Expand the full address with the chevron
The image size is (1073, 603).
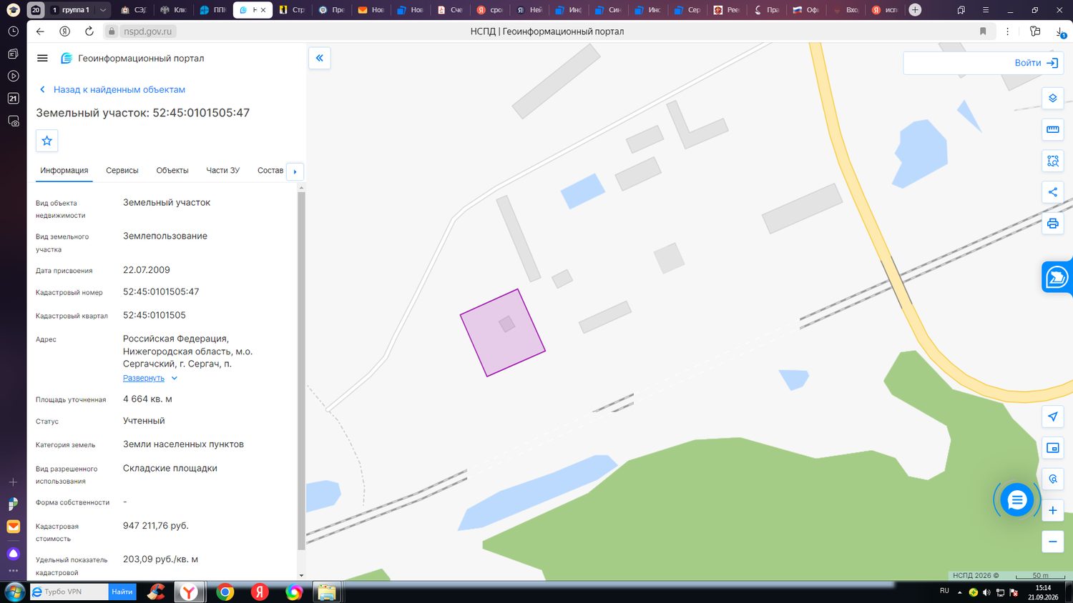click(174, 379)
